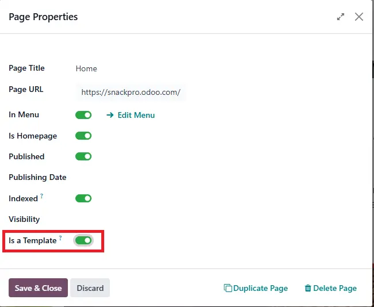This screenshot has width=374, height=307.
Task: Toggle the In Menu switch
Action: point(83,115)
